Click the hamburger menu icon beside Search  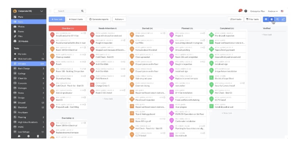coord(50,11)
